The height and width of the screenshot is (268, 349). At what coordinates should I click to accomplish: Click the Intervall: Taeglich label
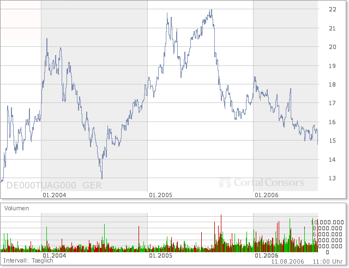[x=28, y=261]
